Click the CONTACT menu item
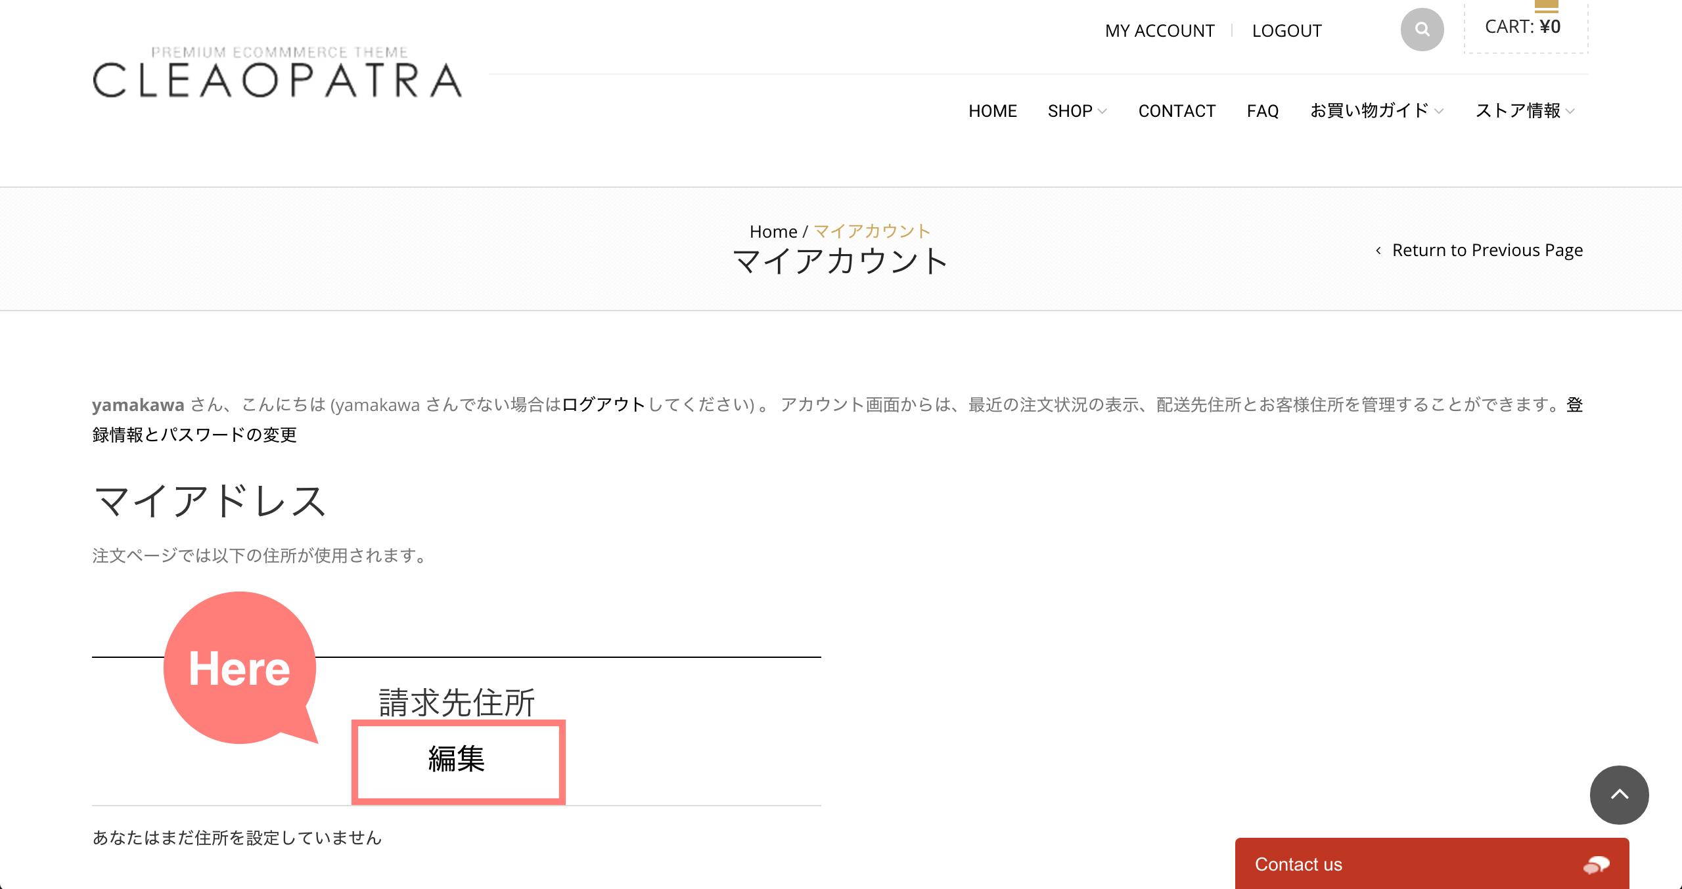The height and width of the screenshot is (889, 1682). click(1176, 110)
